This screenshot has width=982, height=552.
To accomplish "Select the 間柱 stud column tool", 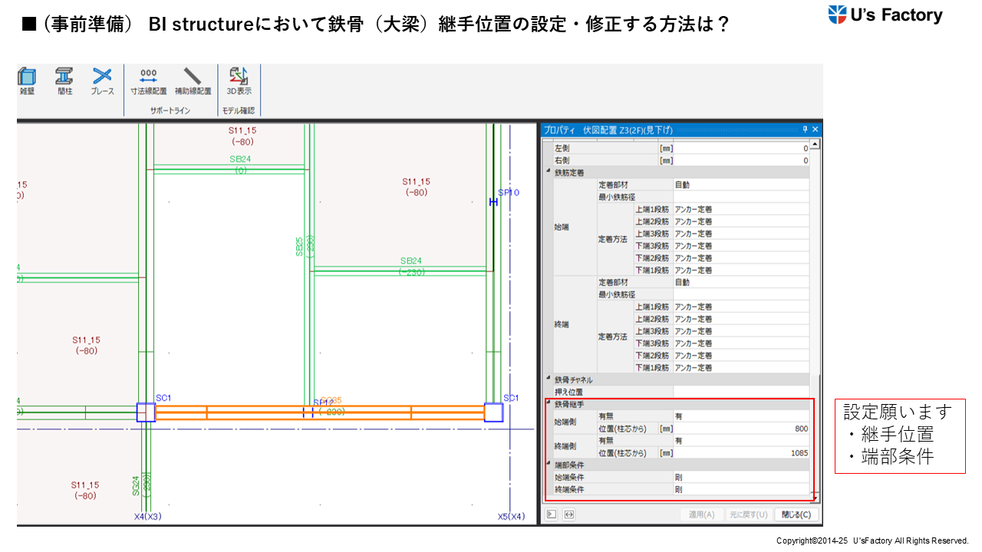I will 64,80.
